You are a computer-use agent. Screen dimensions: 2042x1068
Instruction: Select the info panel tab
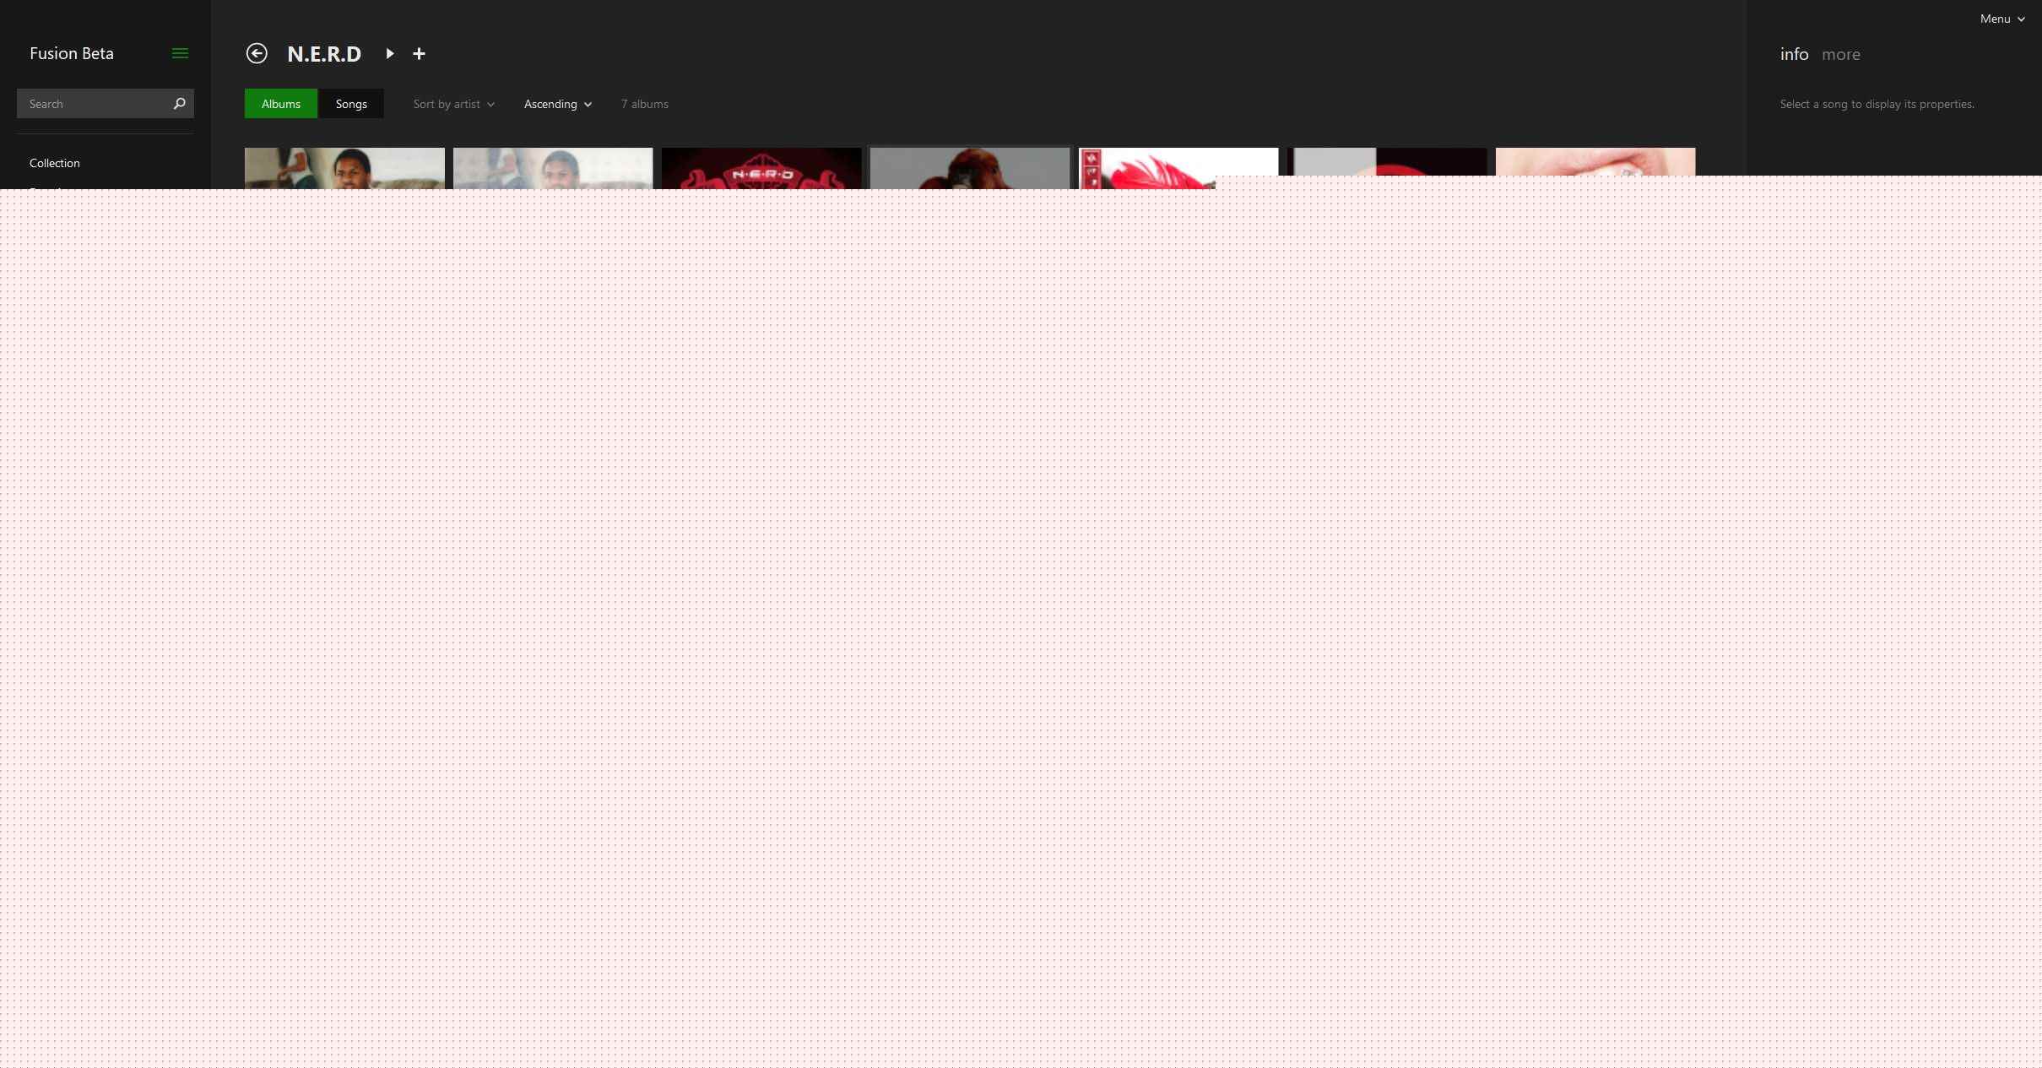[1794, 54]
